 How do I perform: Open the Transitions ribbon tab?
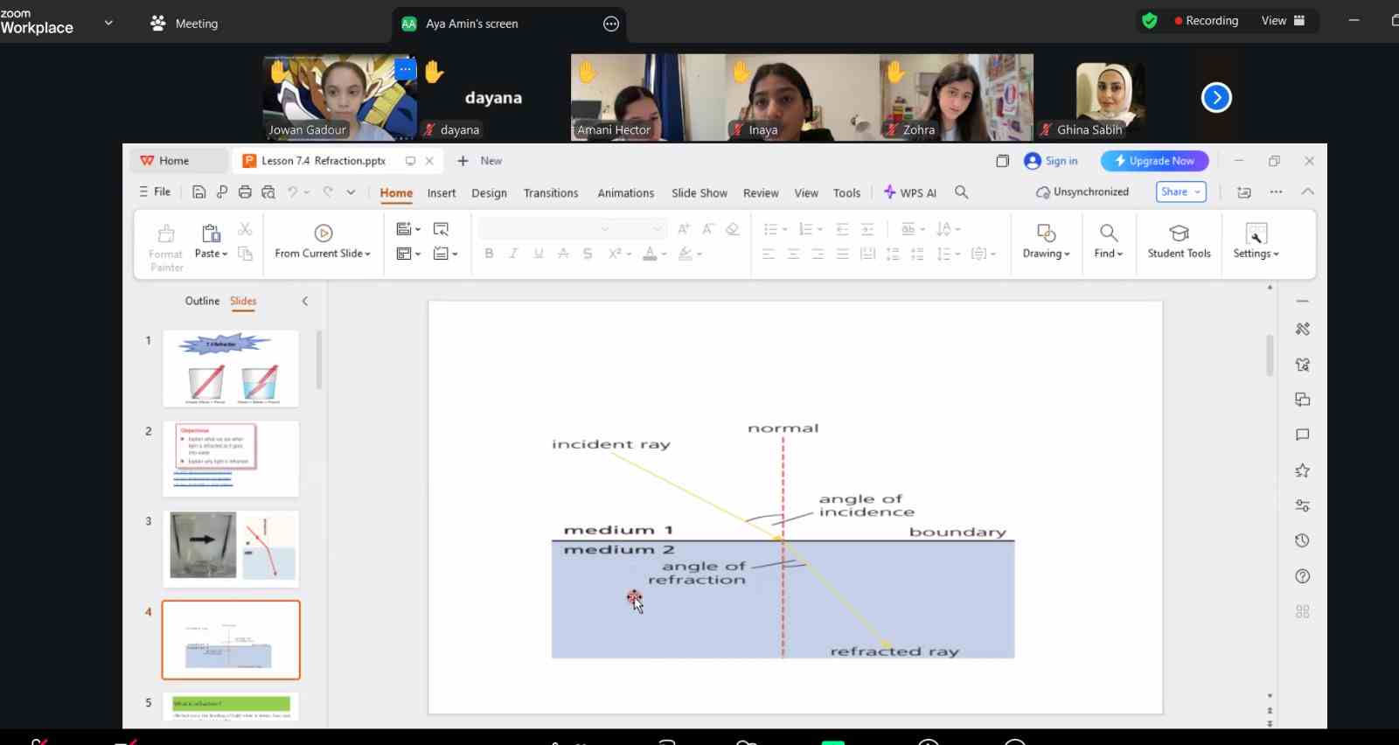(550, 193)
